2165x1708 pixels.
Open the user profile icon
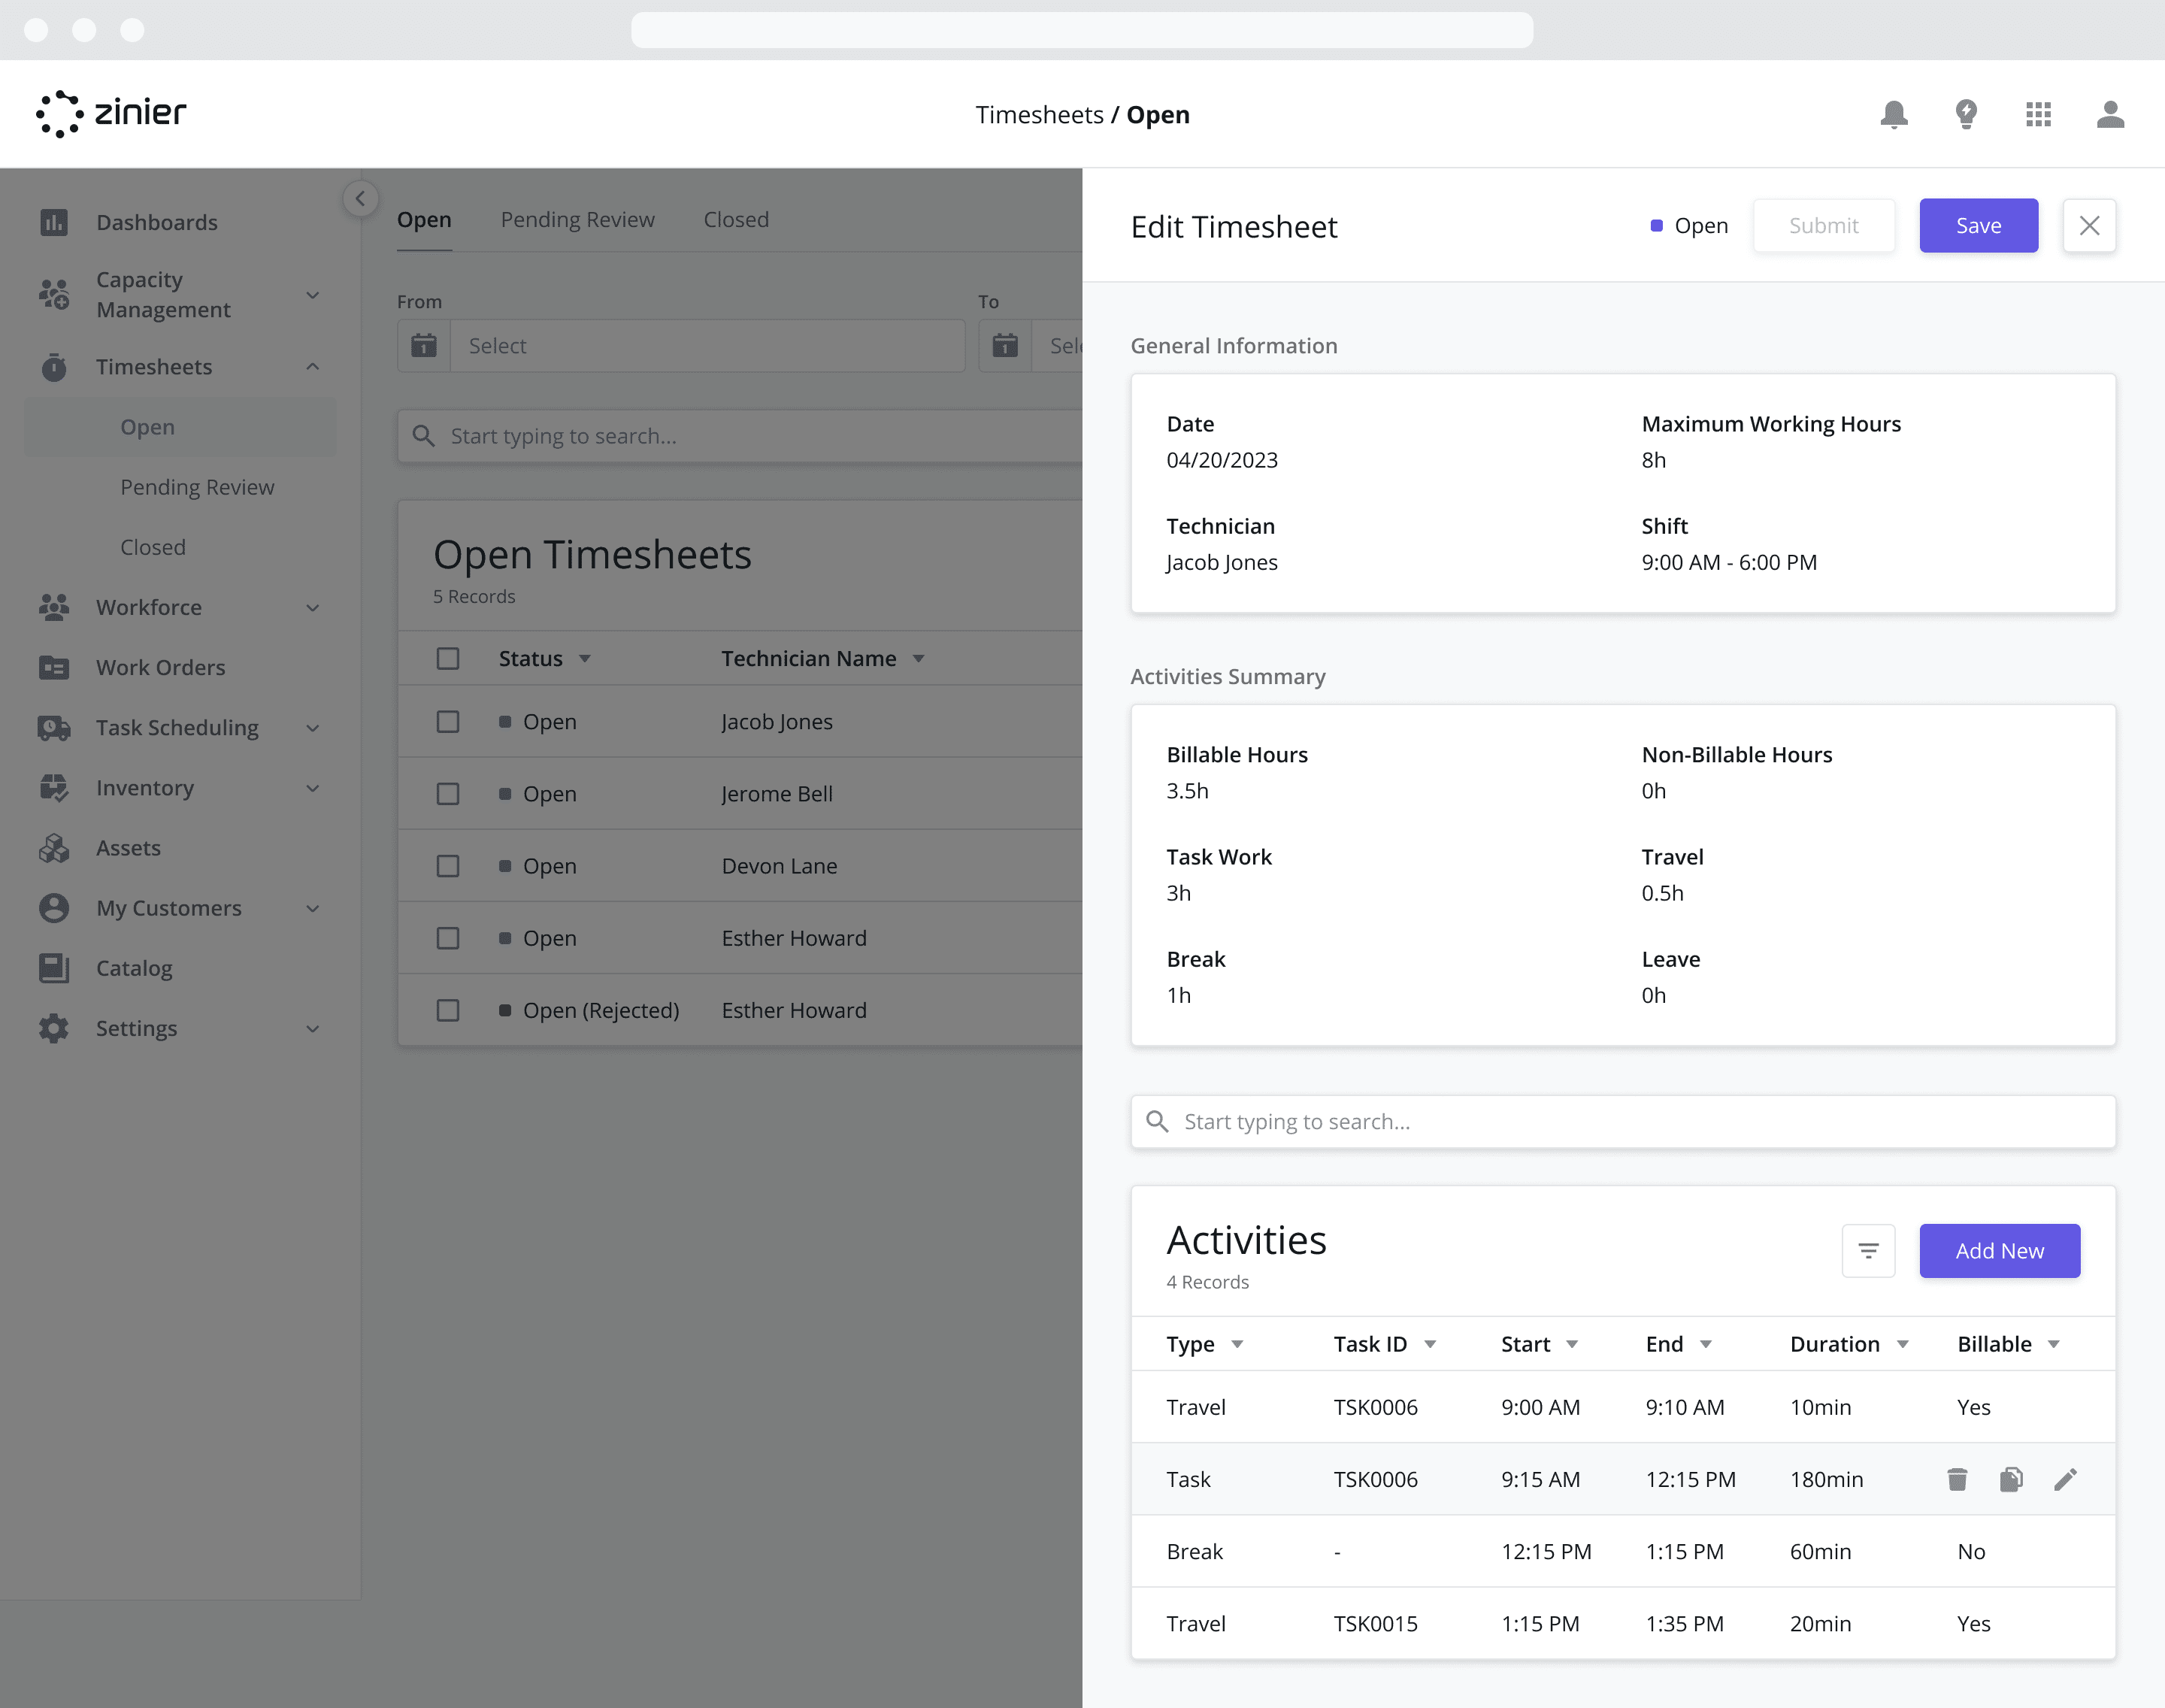click(x=2110, y=114)
